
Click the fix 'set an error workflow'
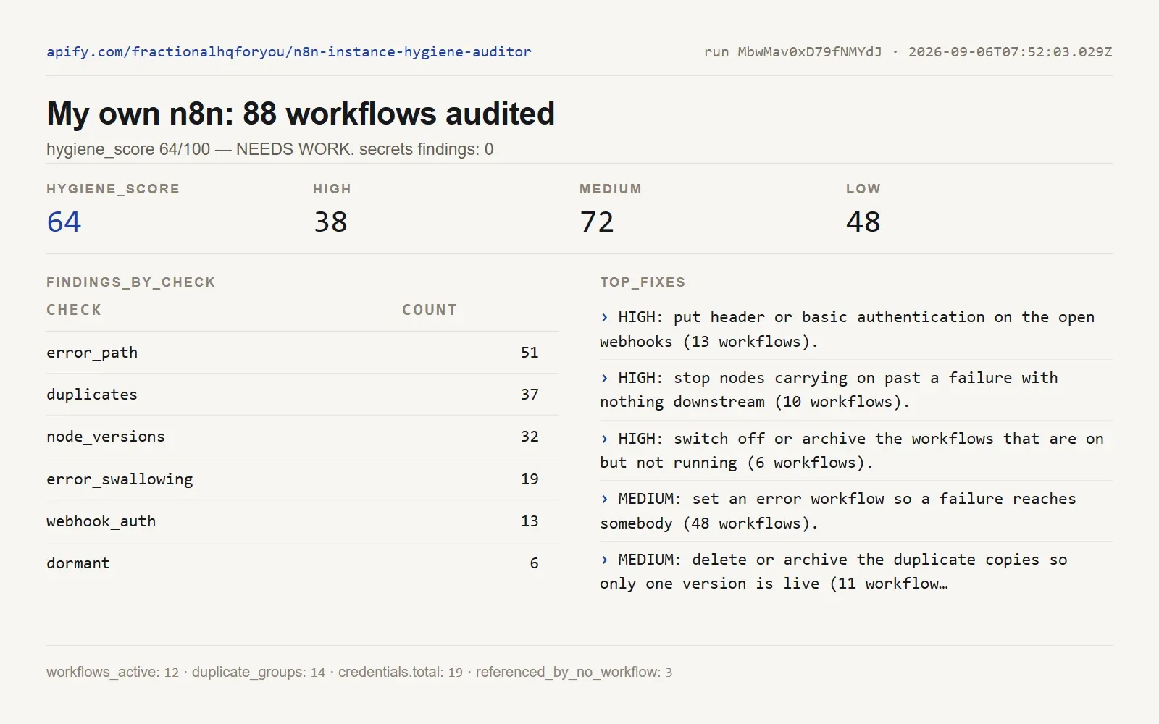838,511
